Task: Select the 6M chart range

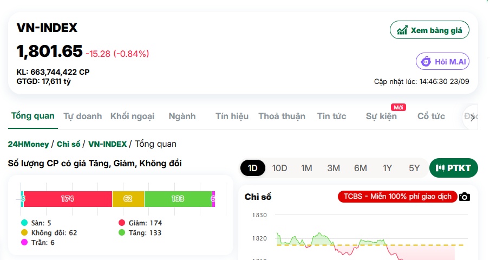Action: pyautogui.click(x=360, y=168)
